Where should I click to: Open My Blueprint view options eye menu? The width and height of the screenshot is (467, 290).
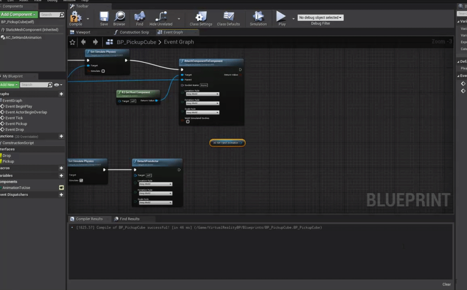pyautogui.click(x=58, y=85)
